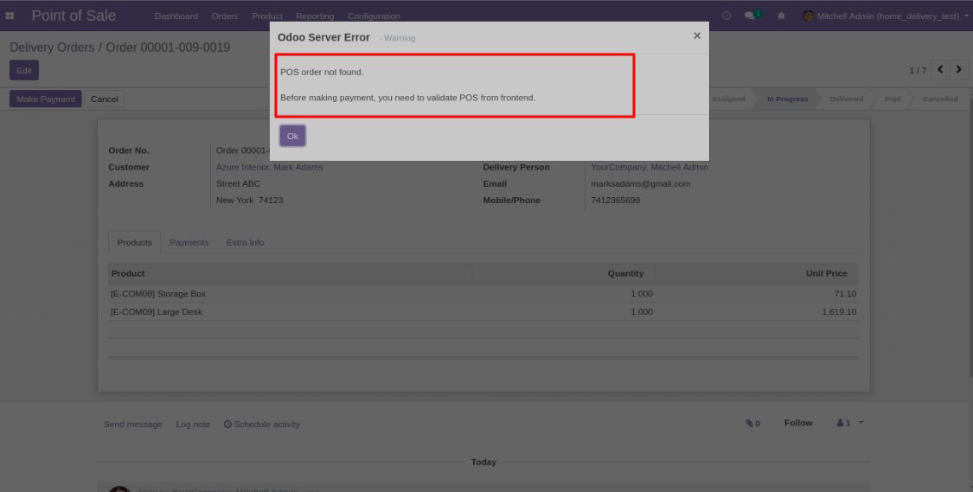Open the Product menu
The height and width of the screenshot is (492, 973).
[x=267, y=16]
